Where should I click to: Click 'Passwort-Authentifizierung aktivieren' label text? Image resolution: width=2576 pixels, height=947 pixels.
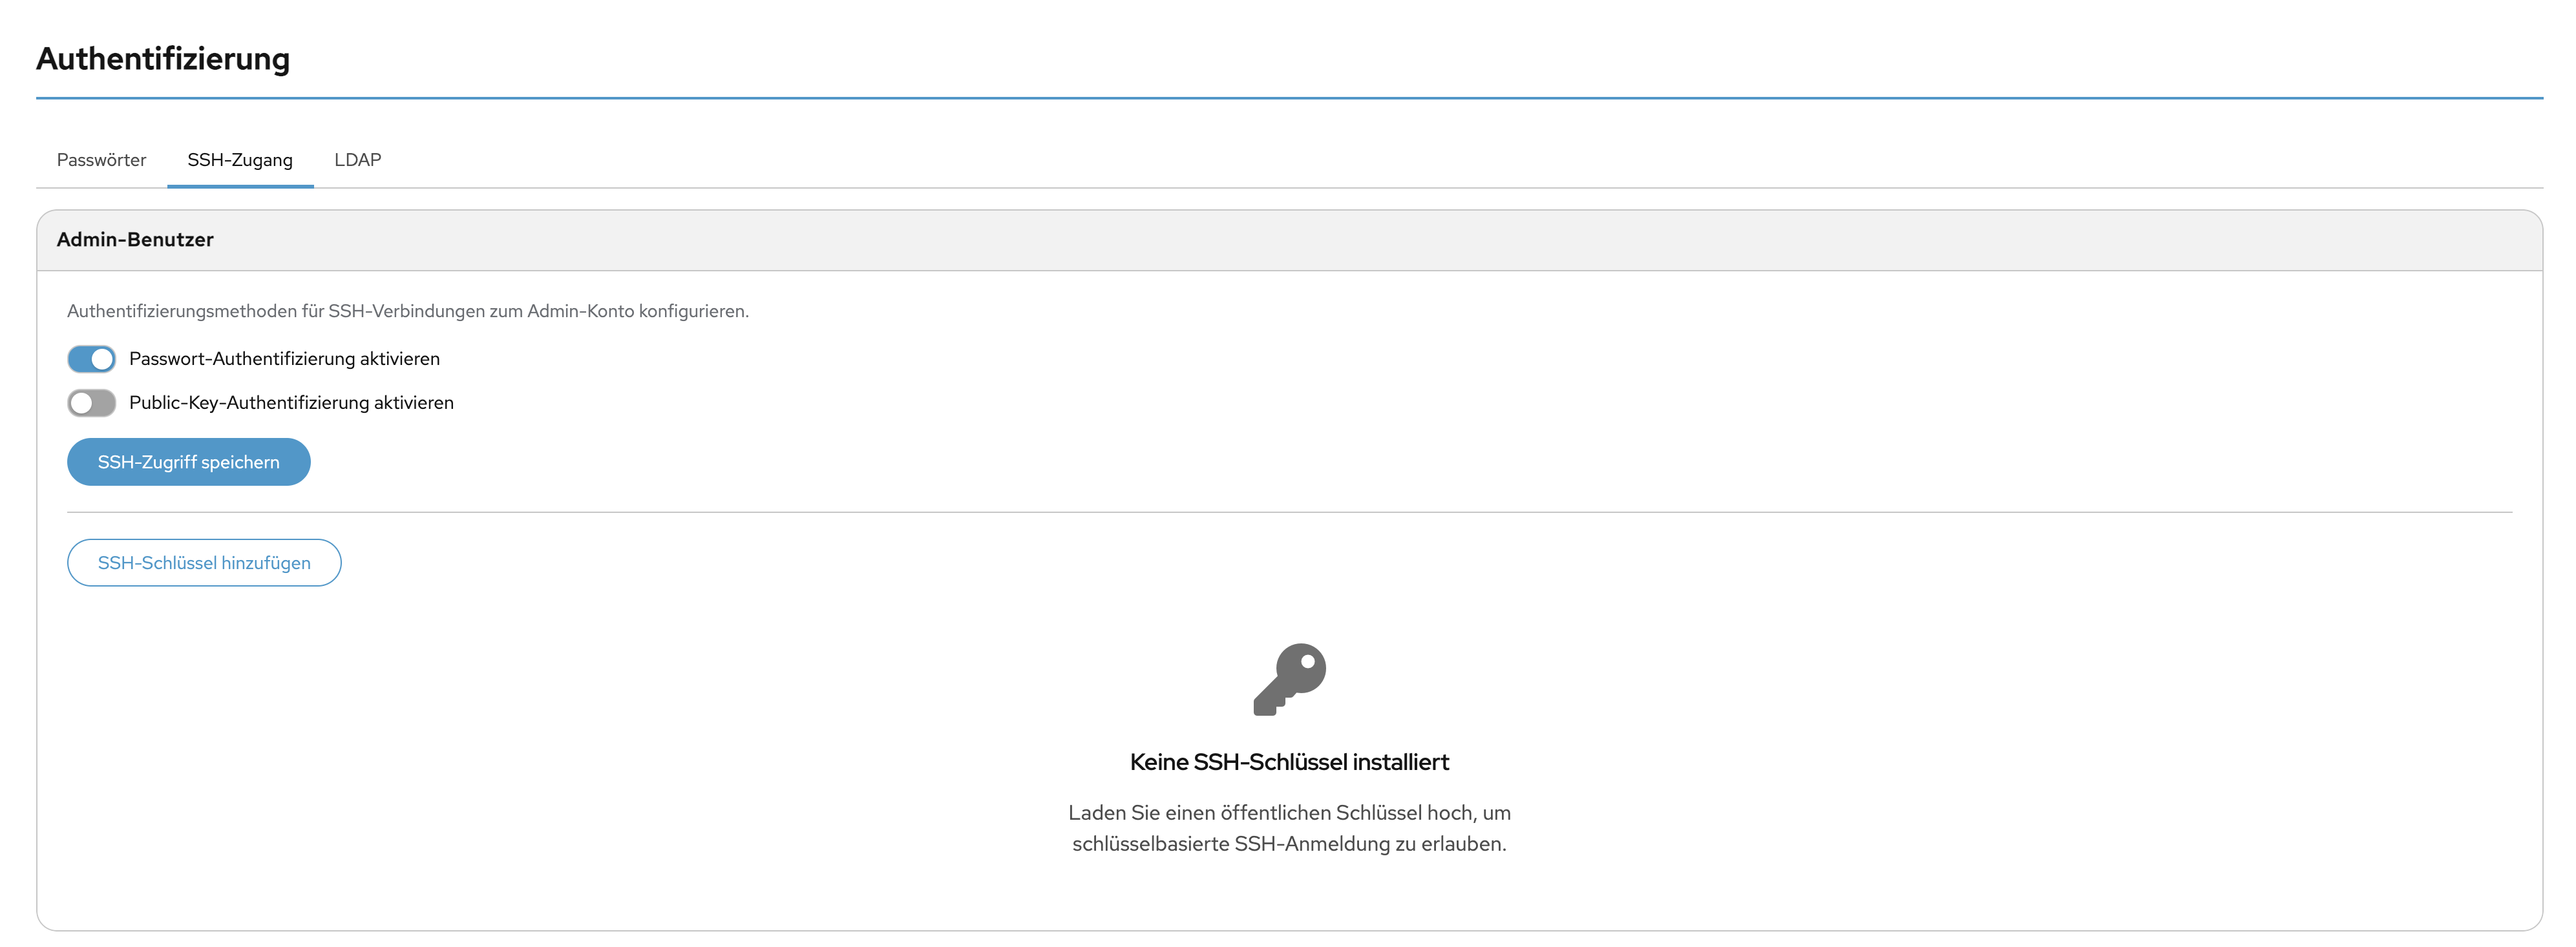284,359
